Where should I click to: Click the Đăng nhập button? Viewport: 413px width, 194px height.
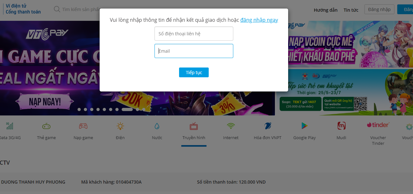coord(379,9)
